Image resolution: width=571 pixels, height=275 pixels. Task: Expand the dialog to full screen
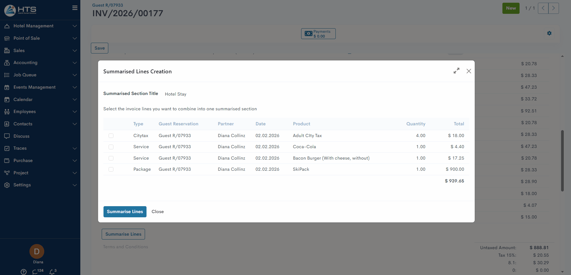click(456, 71)
